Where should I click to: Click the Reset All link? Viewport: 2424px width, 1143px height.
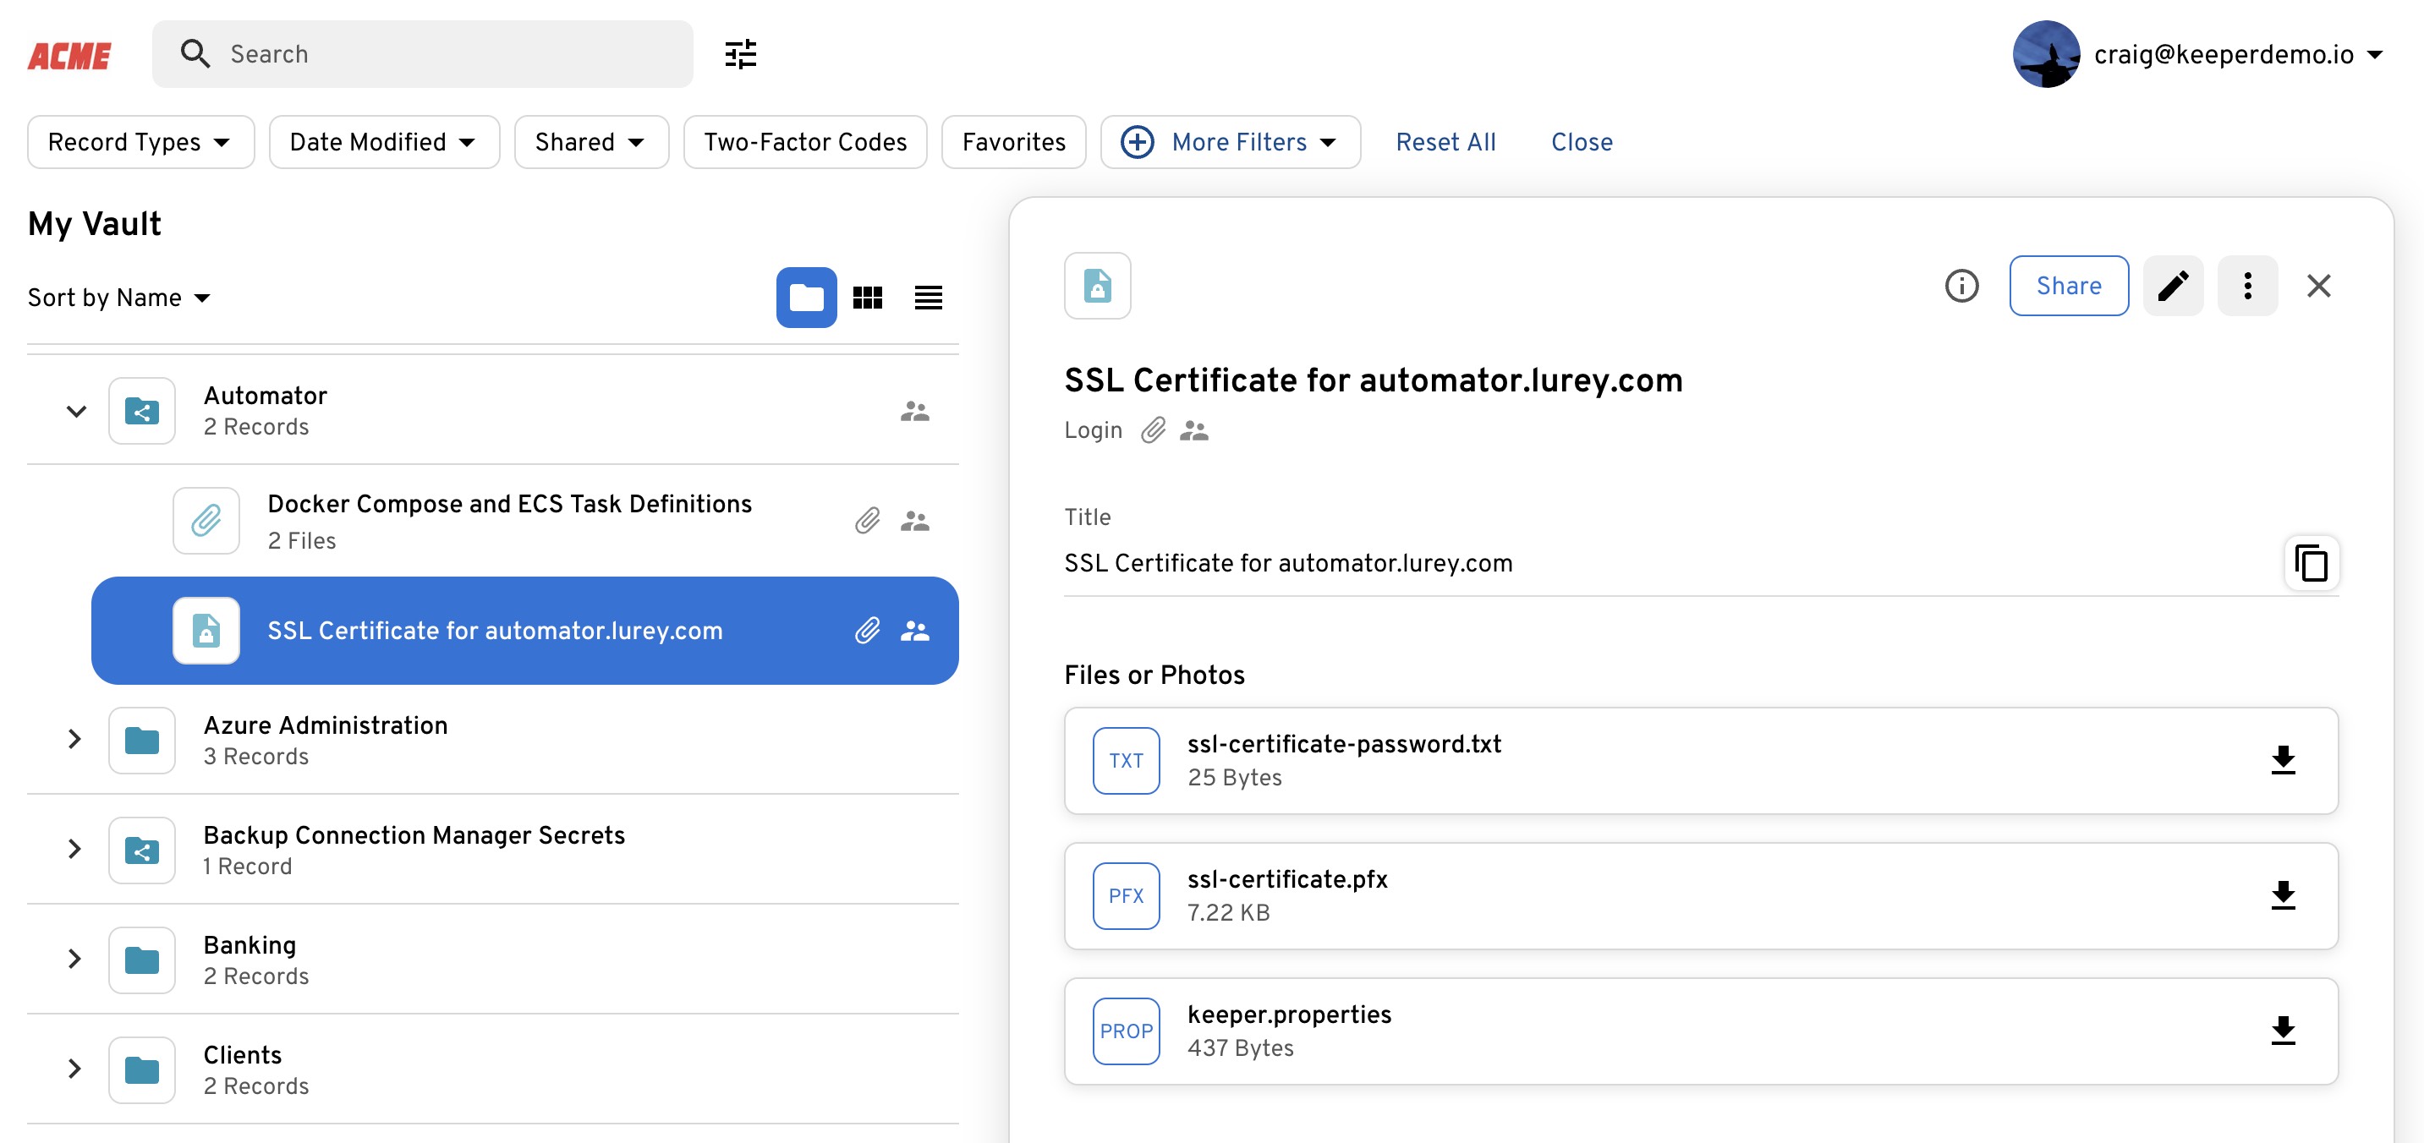coord(1445,142)
